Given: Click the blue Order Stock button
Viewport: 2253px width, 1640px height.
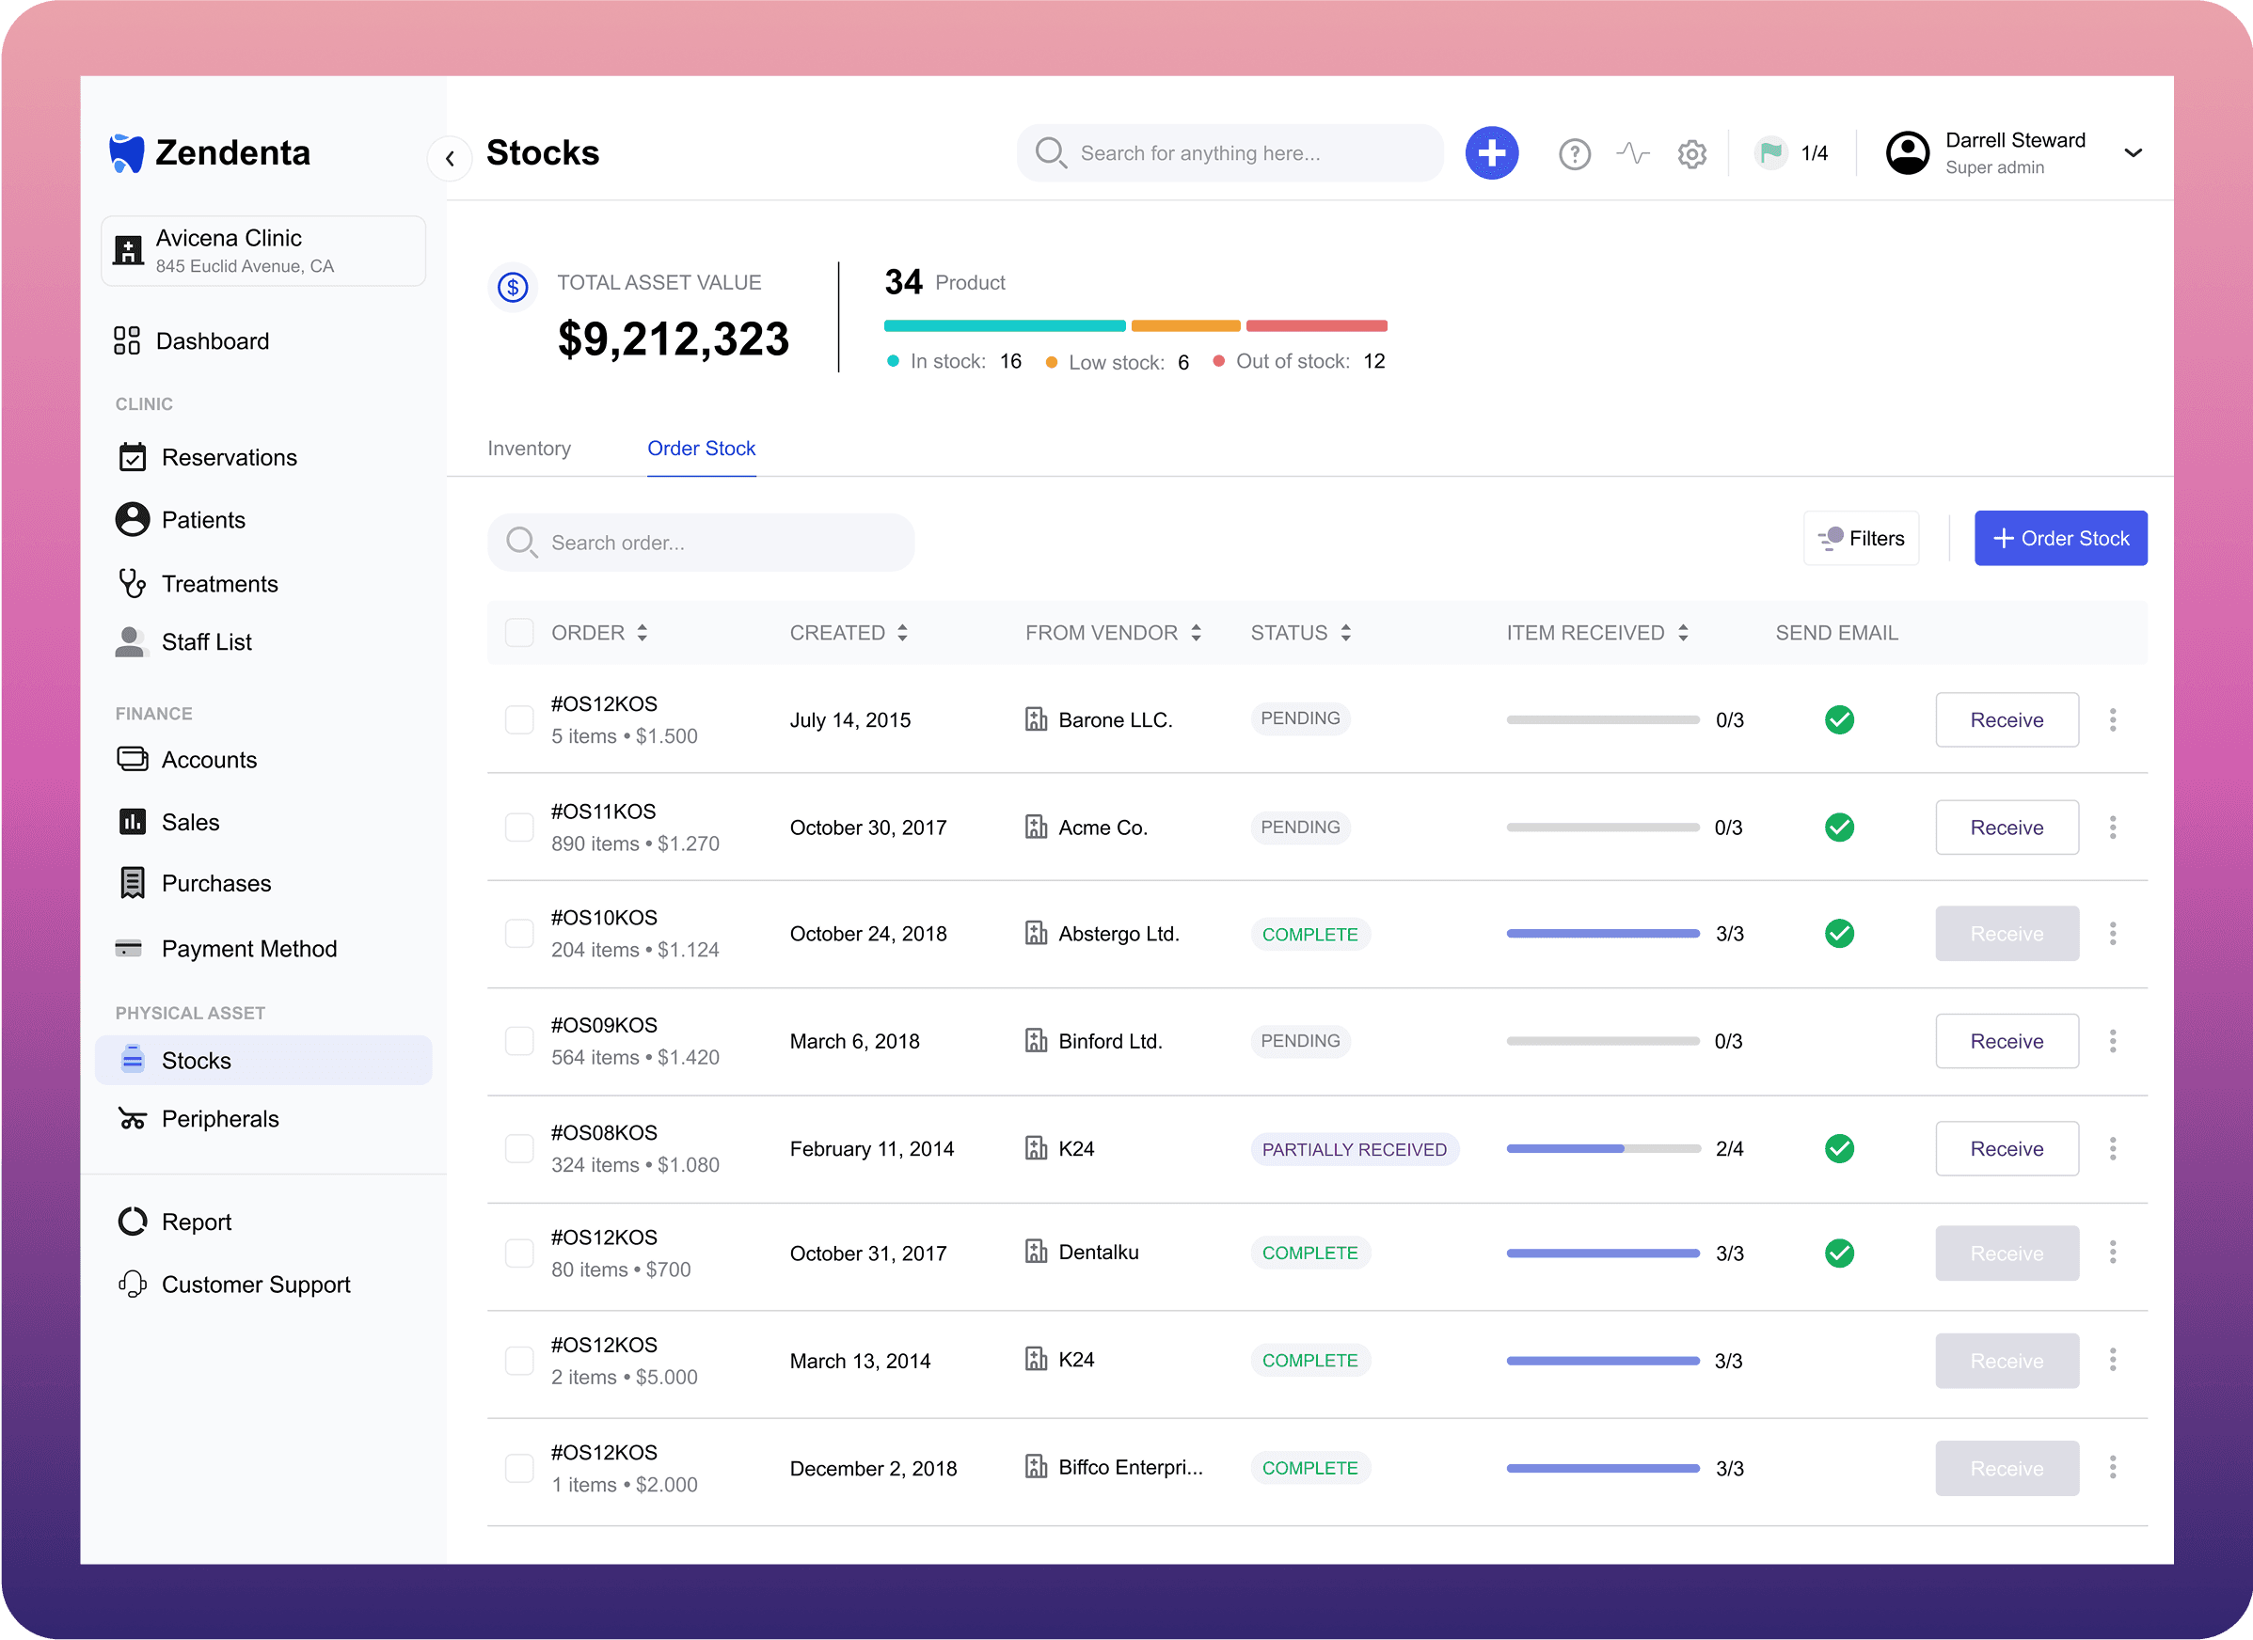Looking at the screenshot, I should (x=2059, y=538).
